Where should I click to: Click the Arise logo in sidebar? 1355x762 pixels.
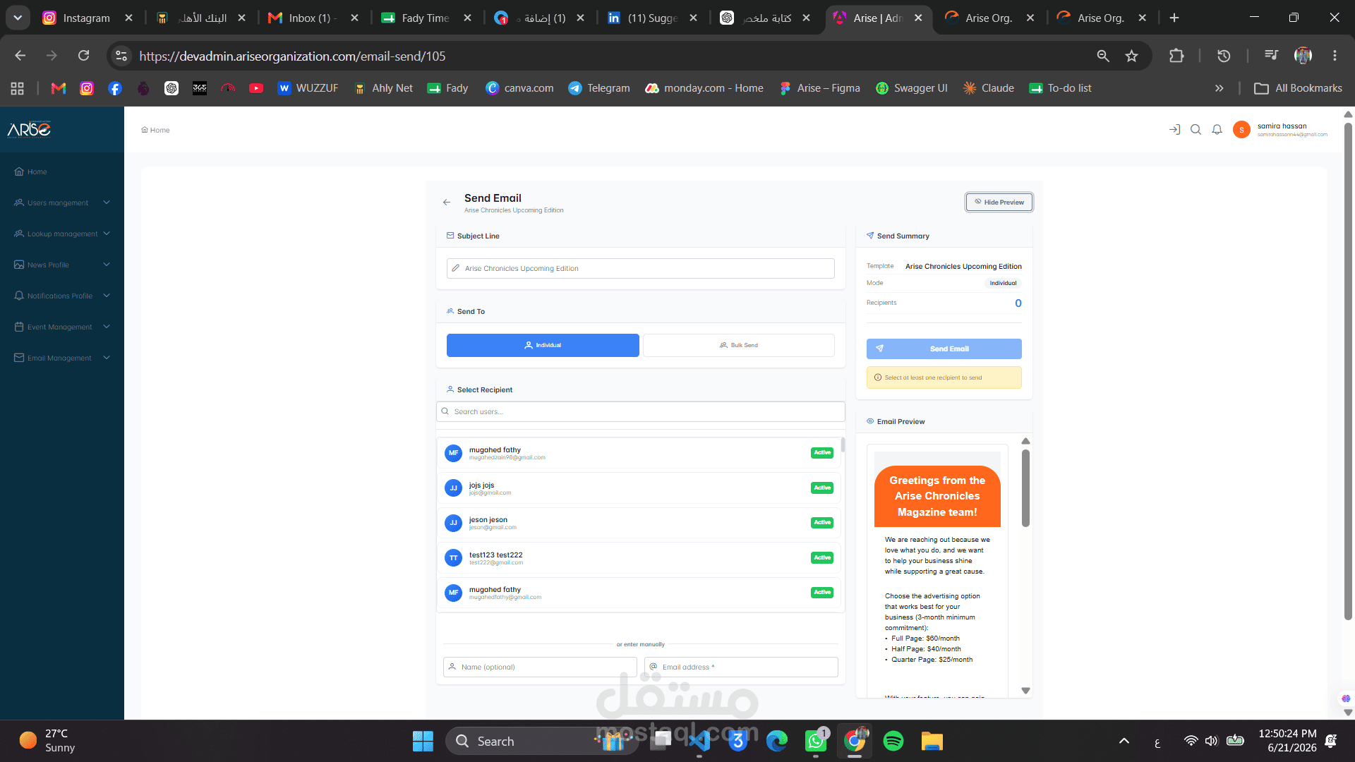click(29, 129)
